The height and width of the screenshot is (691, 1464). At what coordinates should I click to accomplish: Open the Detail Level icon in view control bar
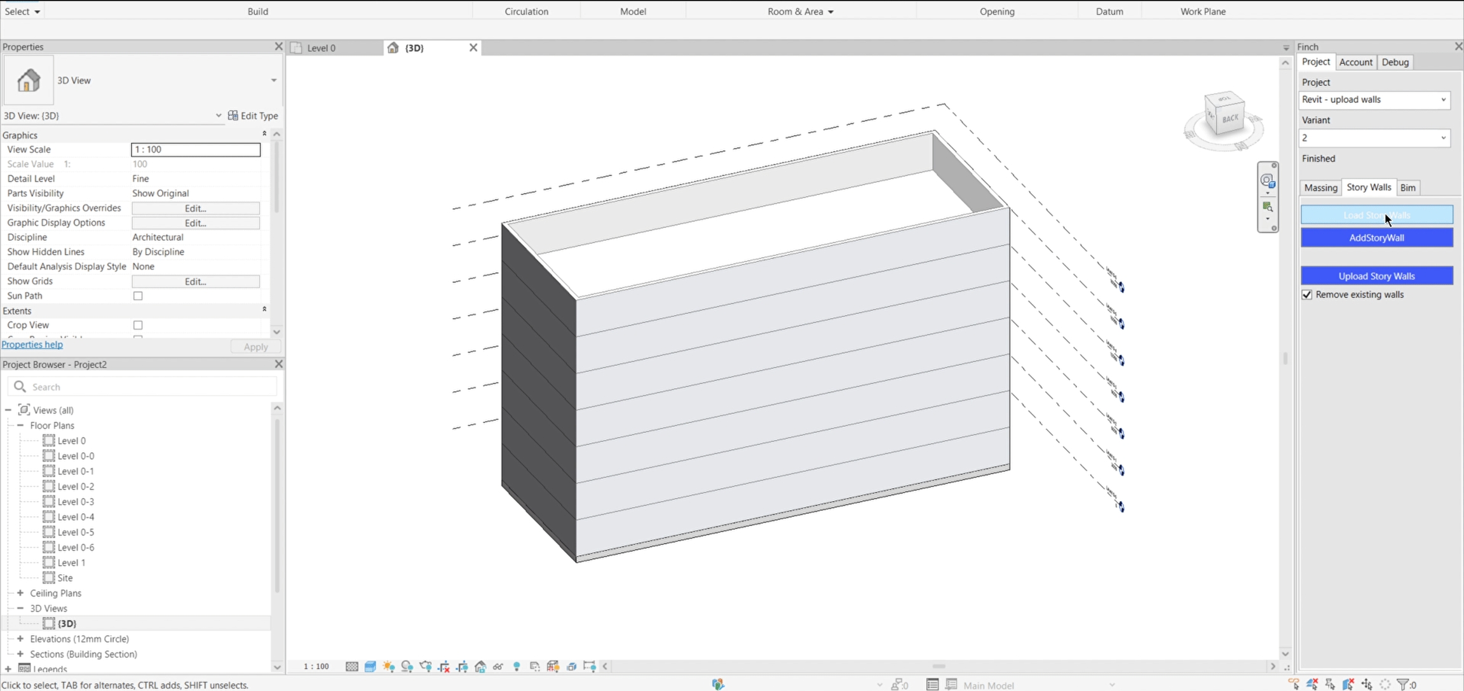click(x=352, y=666)
